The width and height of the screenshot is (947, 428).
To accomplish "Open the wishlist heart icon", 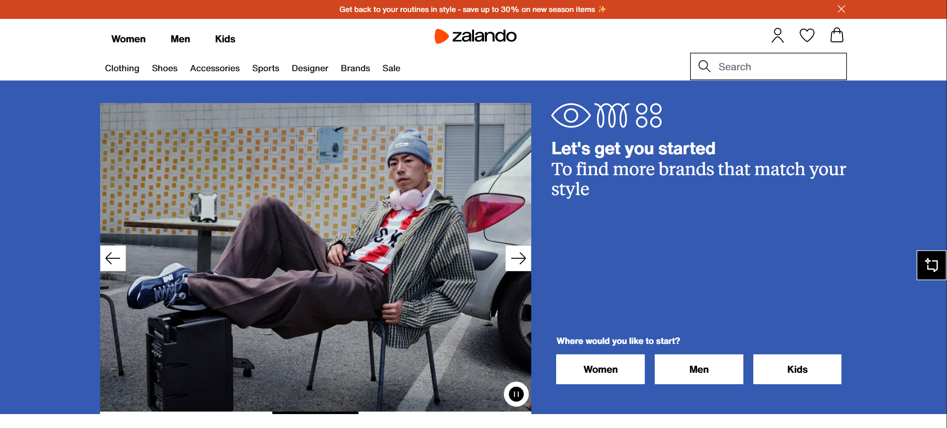I will pyautogui.click(x=807, y=35).
